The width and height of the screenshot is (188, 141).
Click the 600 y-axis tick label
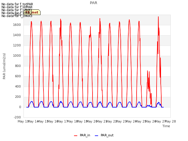(x=18, y=76)
